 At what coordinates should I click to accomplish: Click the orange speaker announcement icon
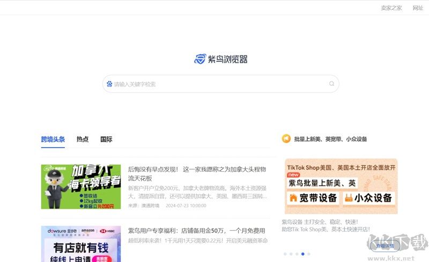coord(286,139)
